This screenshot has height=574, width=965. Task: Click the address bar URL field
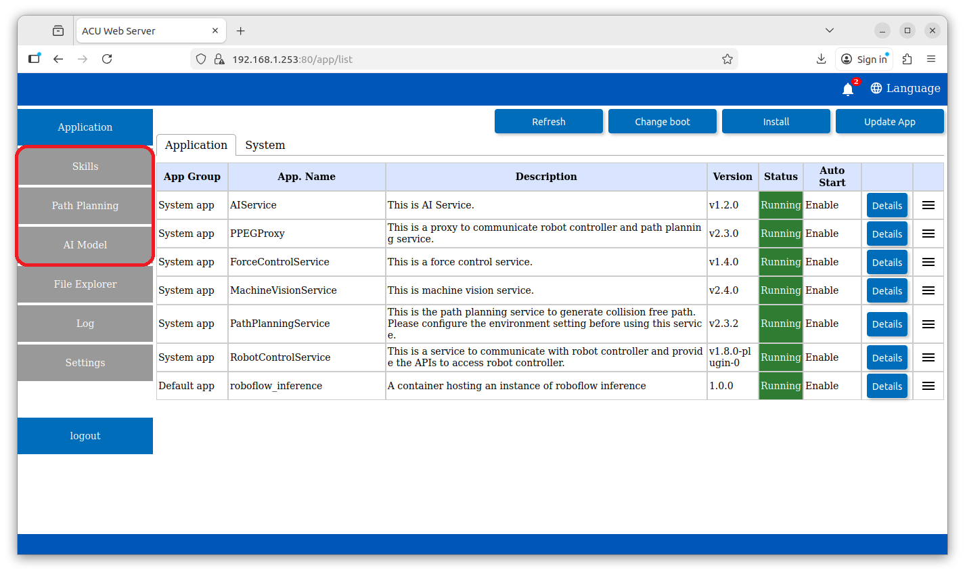click(464, 59)
